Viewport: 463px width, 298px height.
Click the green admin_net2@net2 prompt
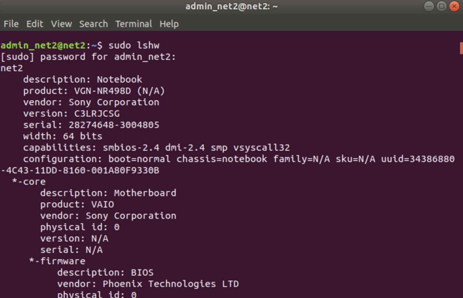(x=43, y=45)
